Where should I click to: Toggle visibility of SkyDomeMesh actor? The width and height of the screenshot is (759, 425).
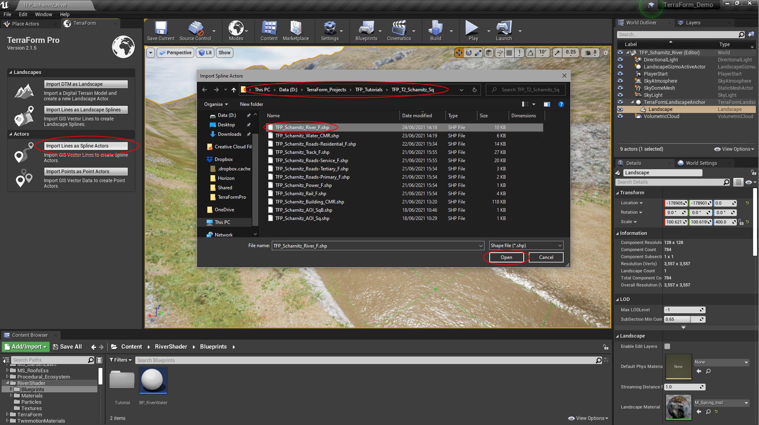[x=620, y=88]
